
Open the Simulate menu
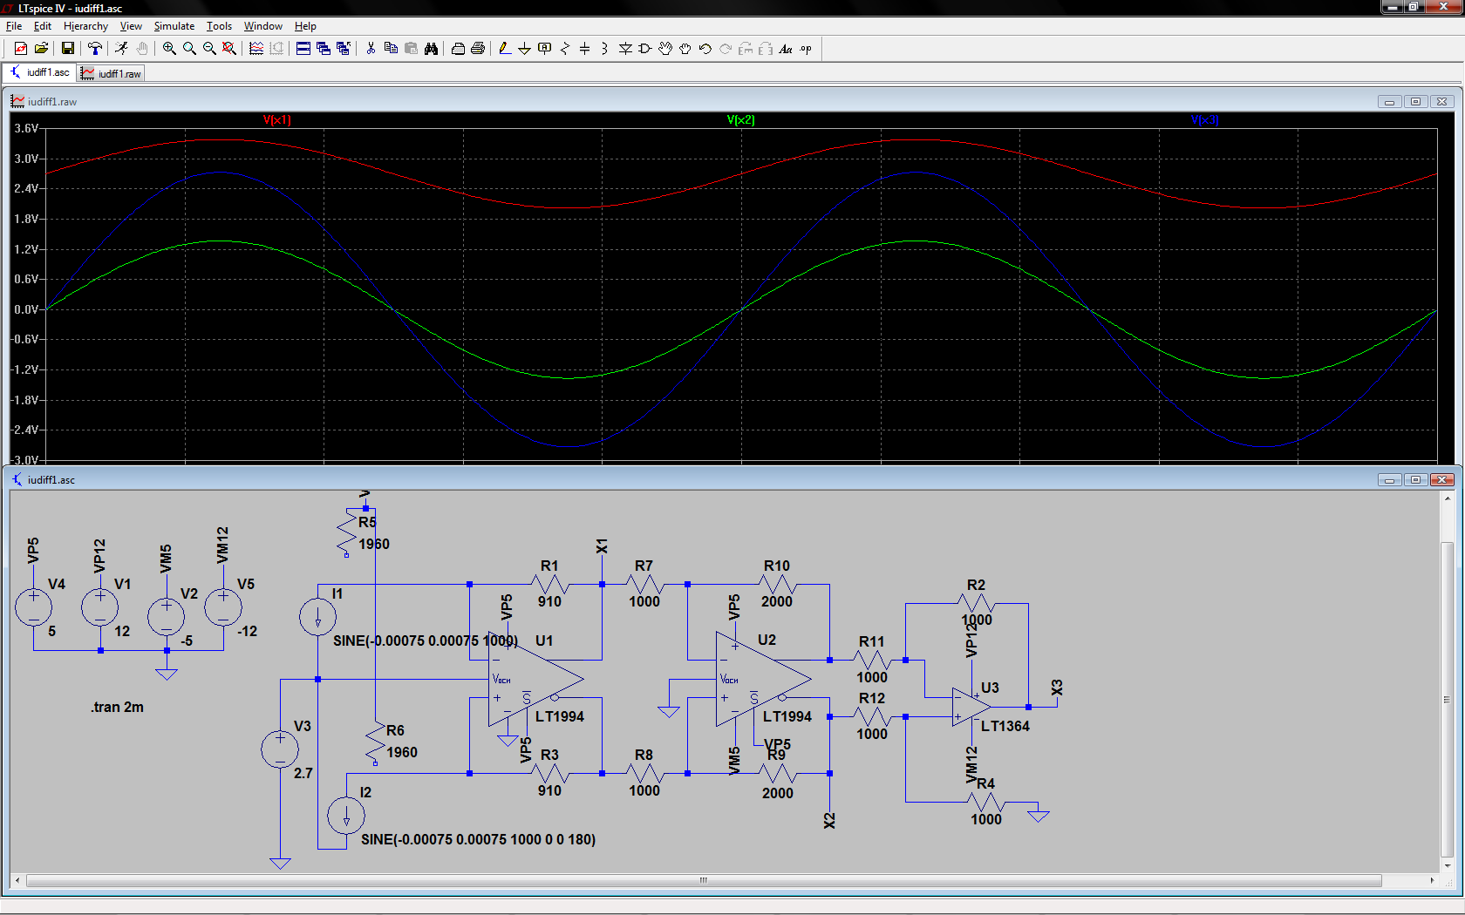[x=174, y=26]
